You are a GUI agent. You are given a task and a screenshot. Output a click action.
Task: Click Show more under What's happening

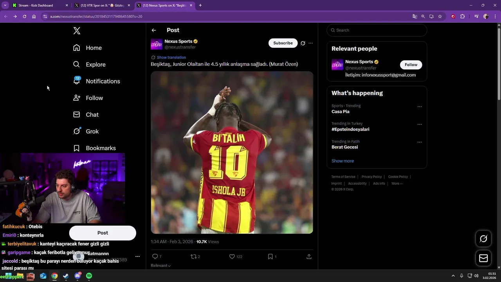coord(342,161)
